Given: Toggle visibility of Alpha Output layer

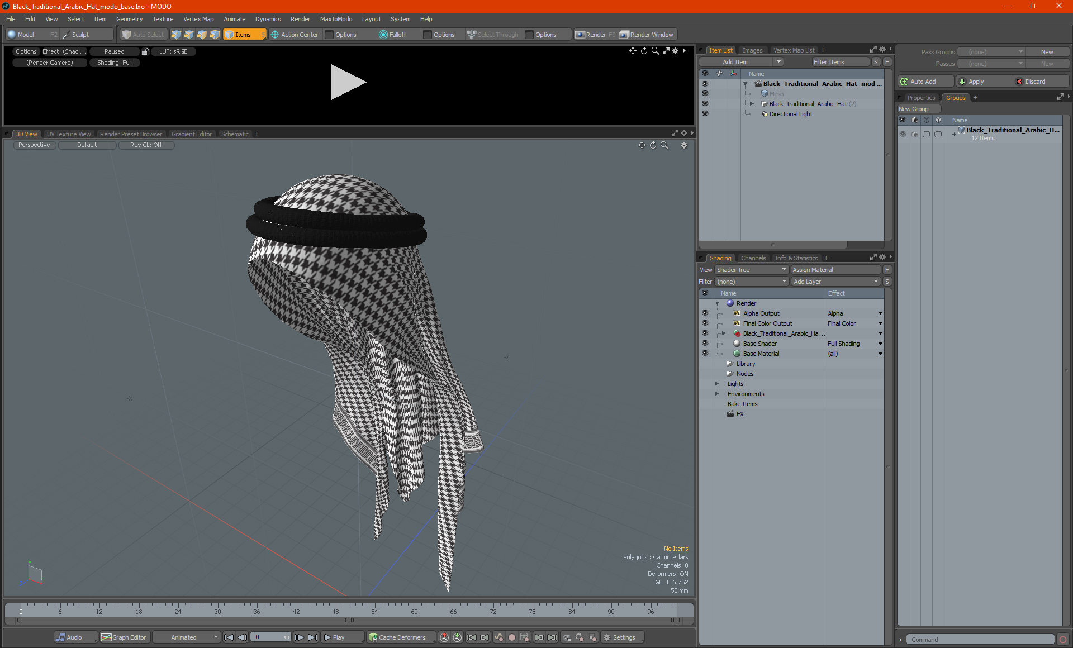Looking at the screenshot, I should 705,313.
